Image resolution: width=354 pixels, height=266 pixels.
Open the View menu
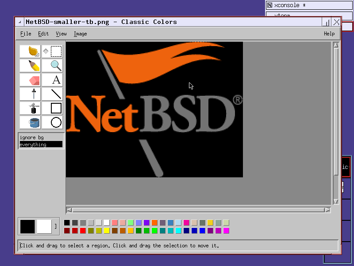[x=61, y=34]
